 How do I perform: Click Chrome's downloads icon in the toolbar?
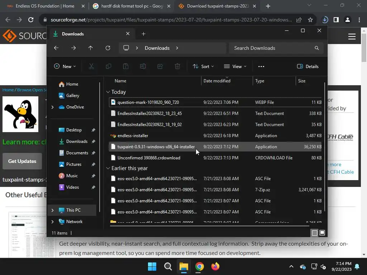(325, 20)
